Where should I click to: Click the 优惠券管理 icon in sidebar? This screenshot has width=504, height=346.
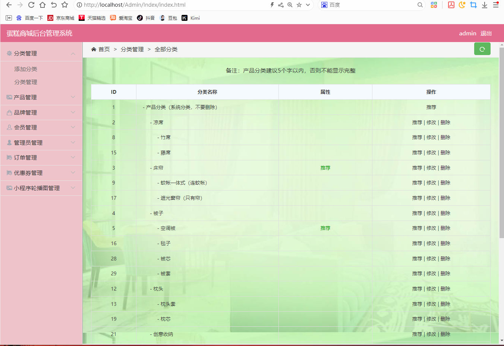point(8,173)
